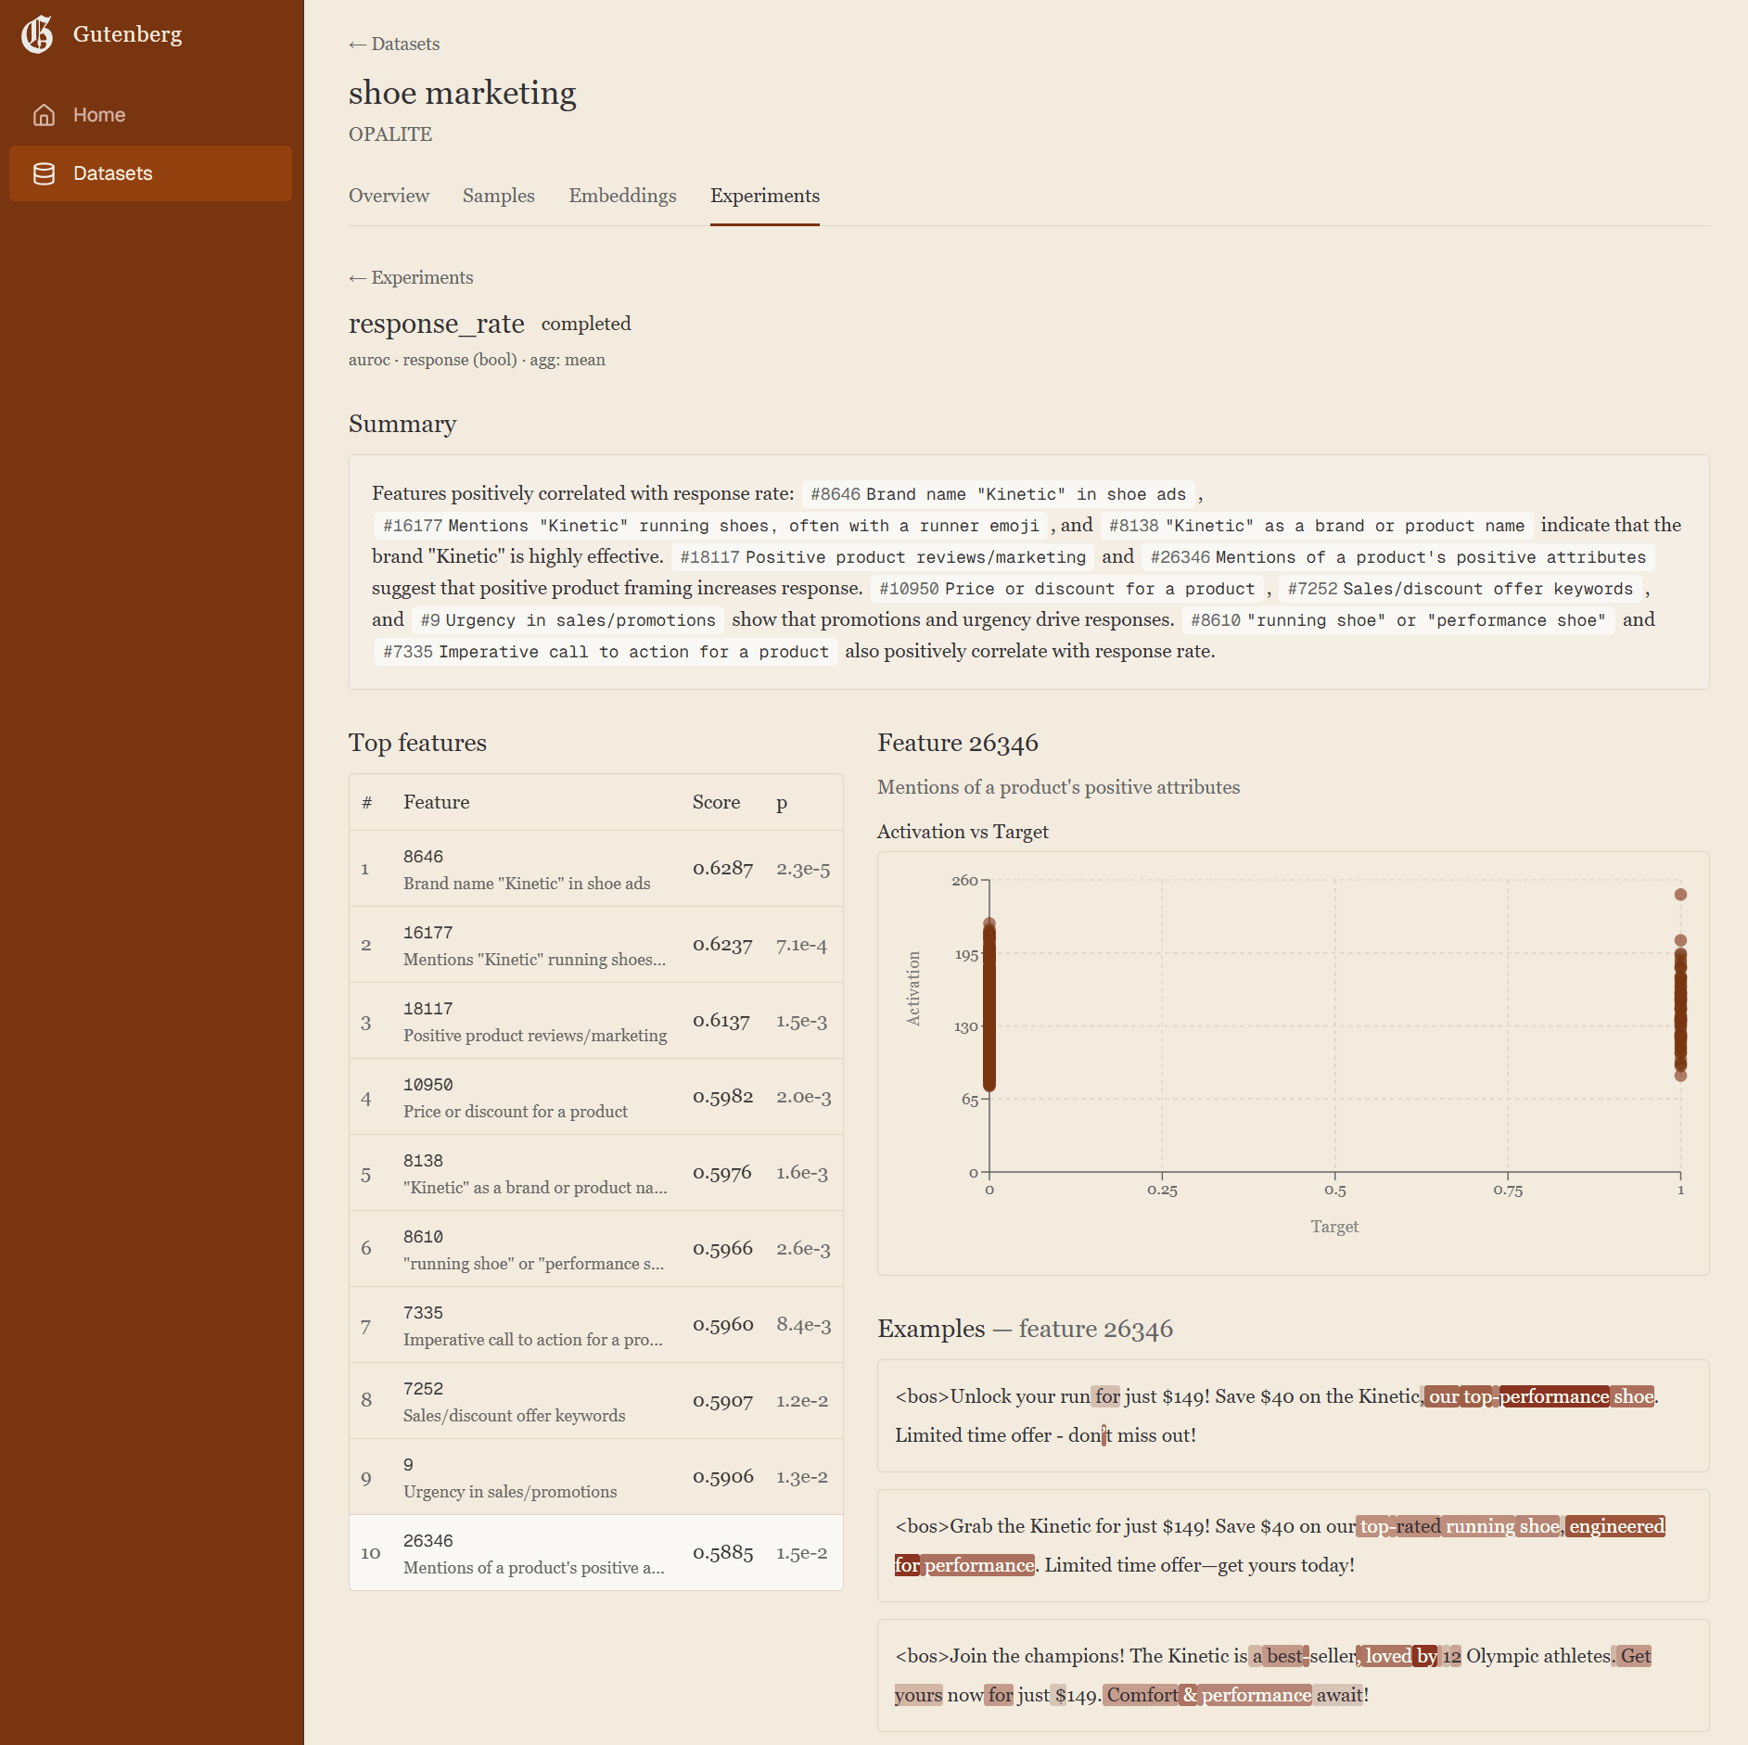Switch to the Overview tab
This screenshot has height=1745, width=1748.
389,196
